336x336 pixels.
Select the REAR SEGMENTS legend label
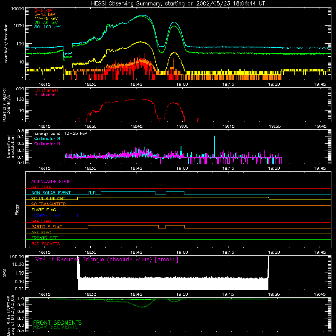[56, 327]
